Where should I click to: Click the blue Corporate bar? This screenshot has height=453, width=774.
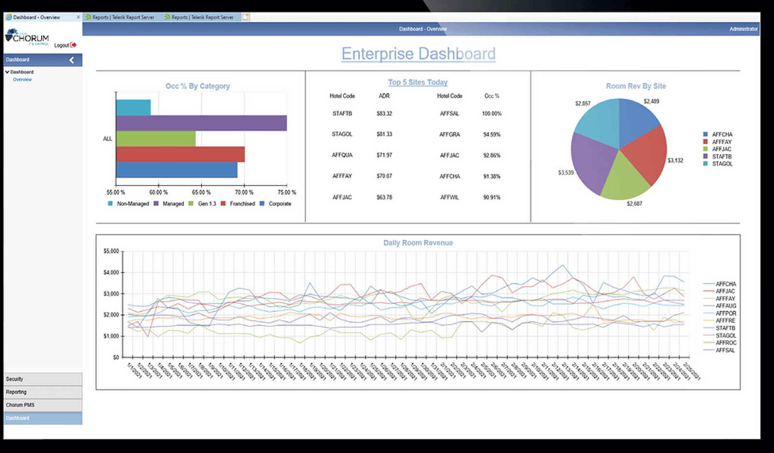coord(177,170)
